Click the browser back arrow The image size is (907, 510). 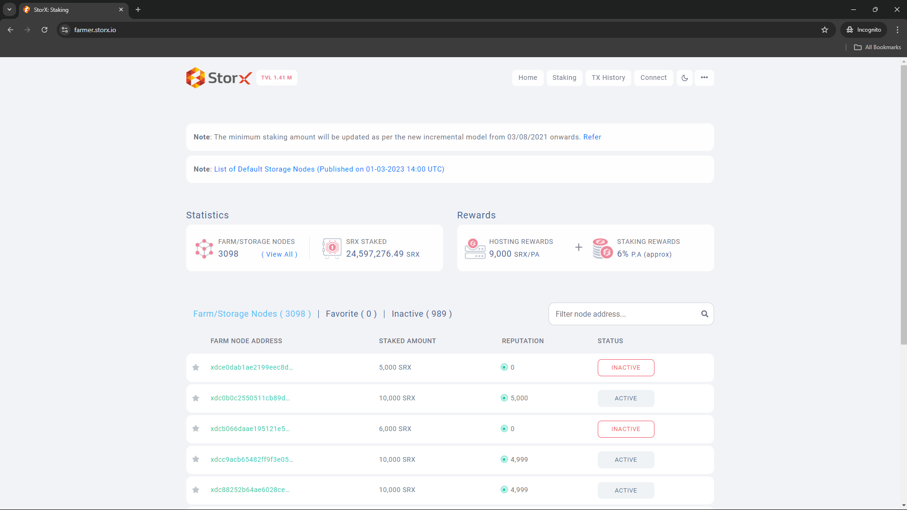[10, 30]
